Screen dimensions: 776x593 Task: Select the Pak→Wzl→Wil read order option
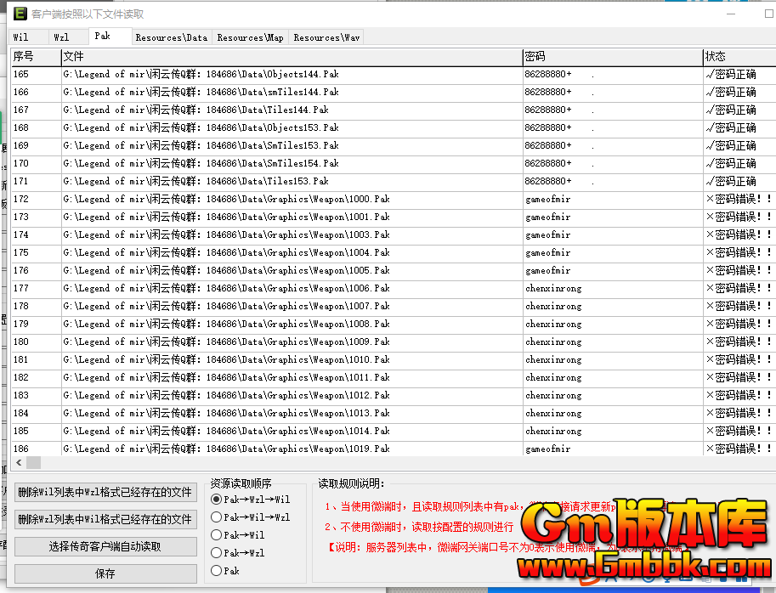(x=217, y=500)
